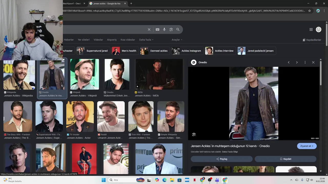This screenshot has width=328, height=184.
Task: Search inside image with Lens icon on preview
Action: pyautogui.click(x=194, y=134)
